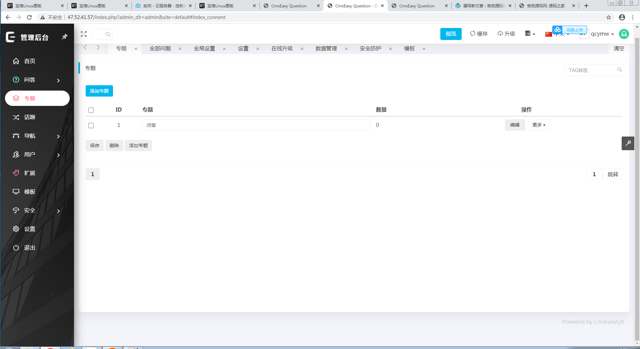Click the green user avatar icon
The image size is (640, 349).
point(624,34)
